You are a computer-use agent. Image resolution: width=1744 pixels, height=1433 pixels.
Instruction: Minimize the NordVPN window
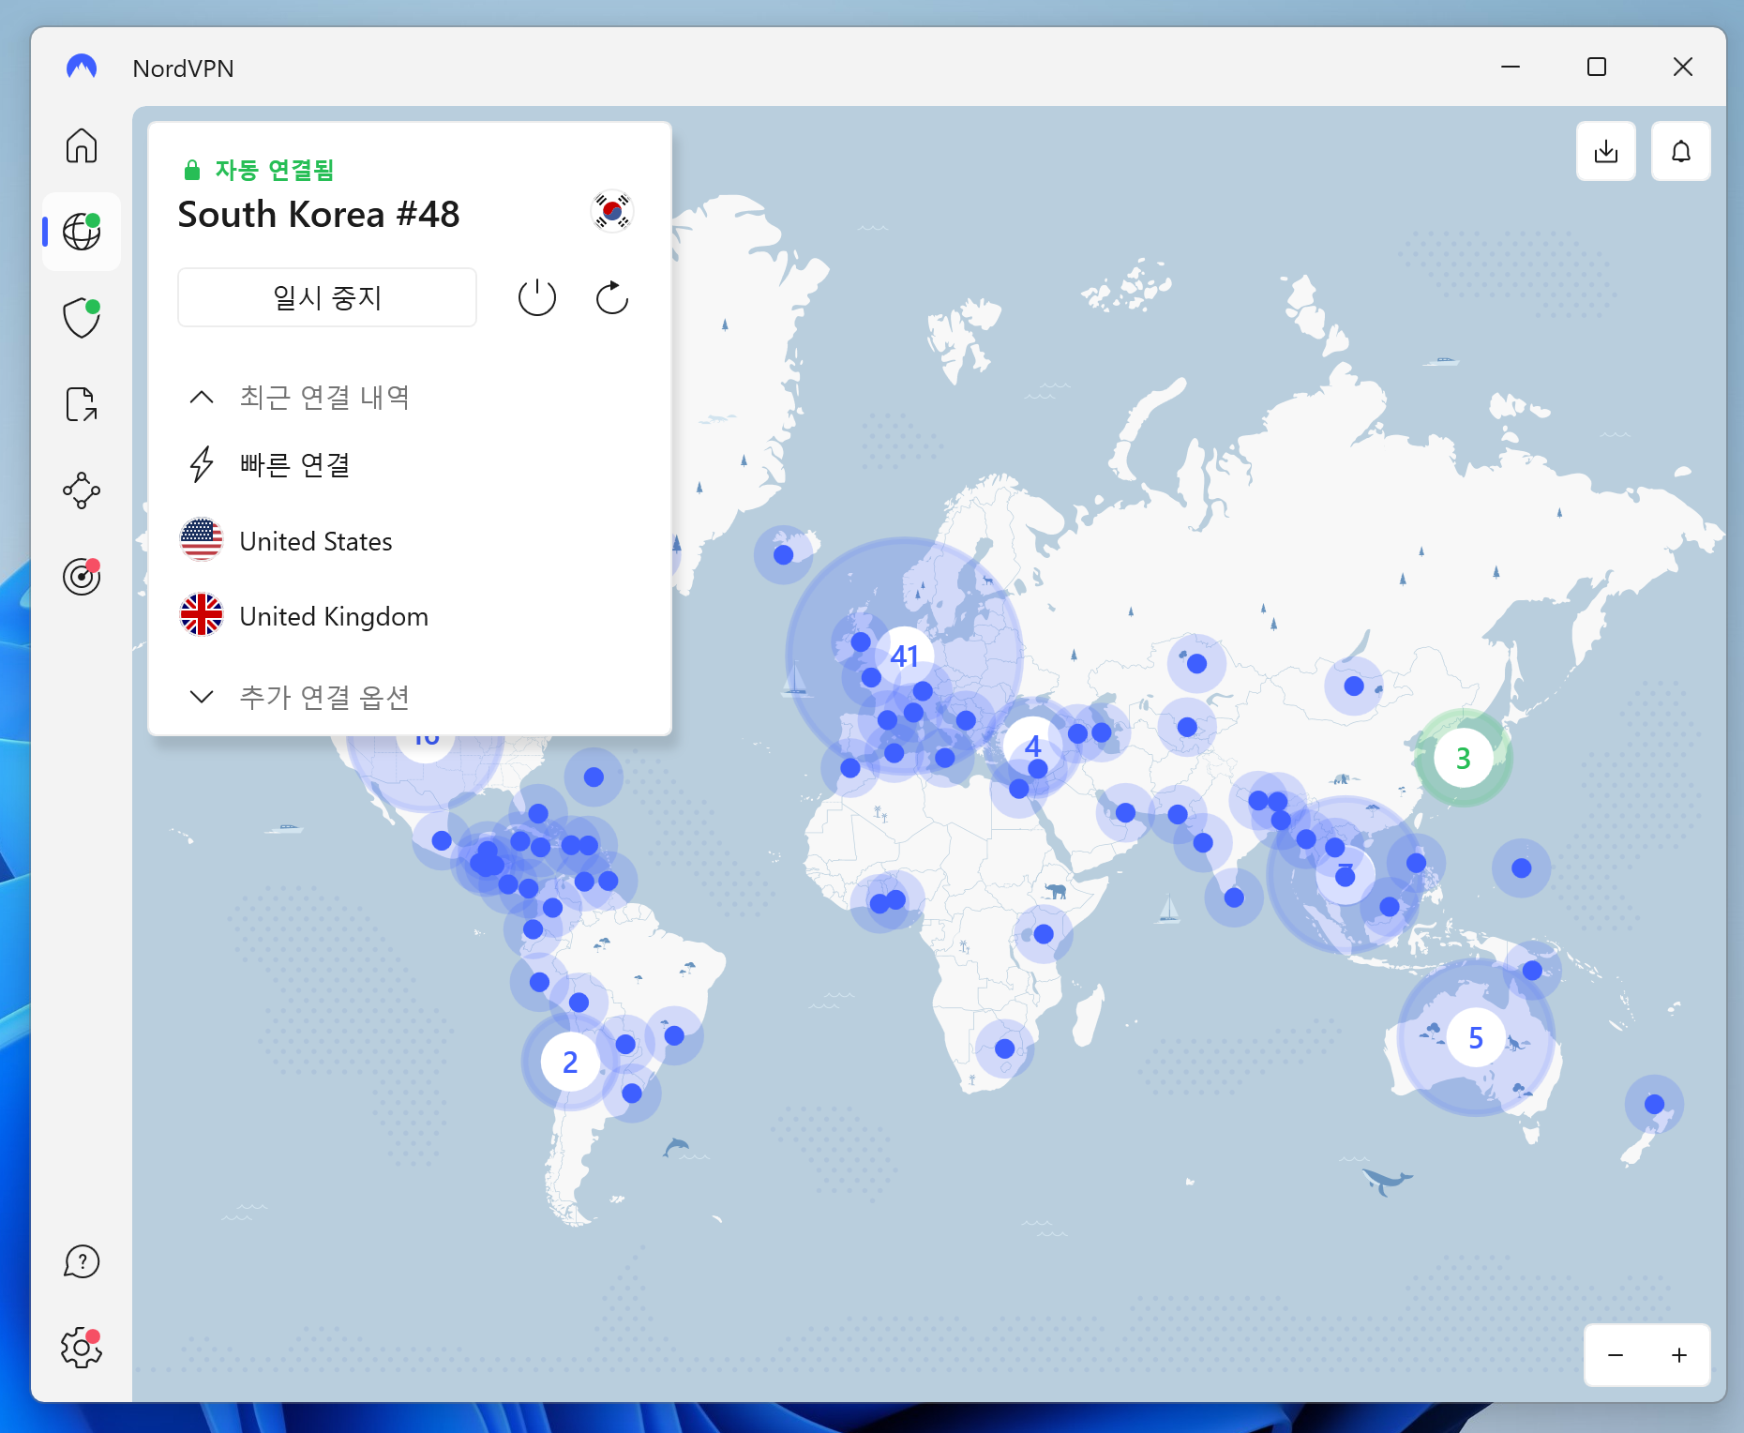pyautogui.click(x=1511, y=68)
